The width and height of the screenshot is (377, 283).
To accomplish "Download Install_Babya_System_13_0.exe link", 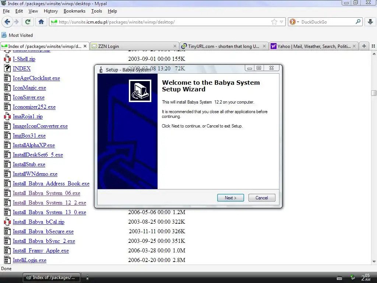I will pyautogui.click(x=50, y=213).
